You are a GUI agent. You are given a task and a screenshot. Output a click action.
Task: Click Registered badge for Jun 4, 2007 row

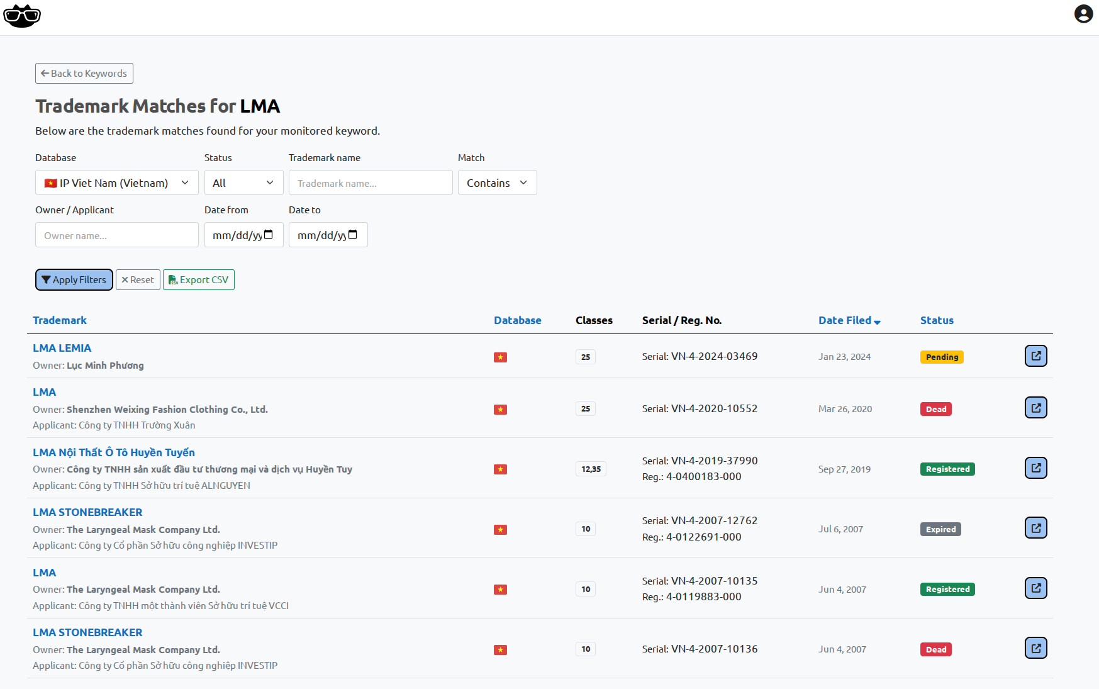[x=947, y=589]
